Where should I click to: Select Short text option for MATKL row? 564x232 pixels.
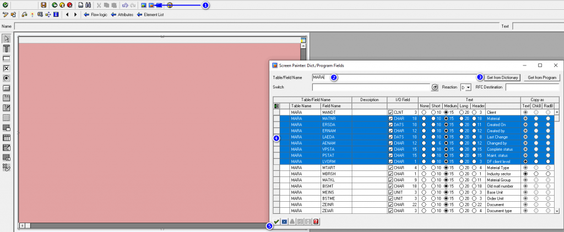434,180
